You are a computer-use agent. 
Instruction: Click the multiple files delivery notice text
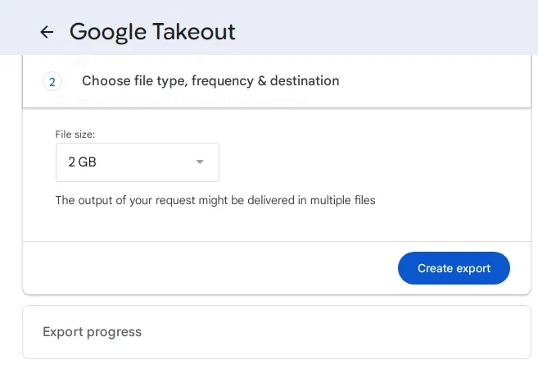[215, 200]
